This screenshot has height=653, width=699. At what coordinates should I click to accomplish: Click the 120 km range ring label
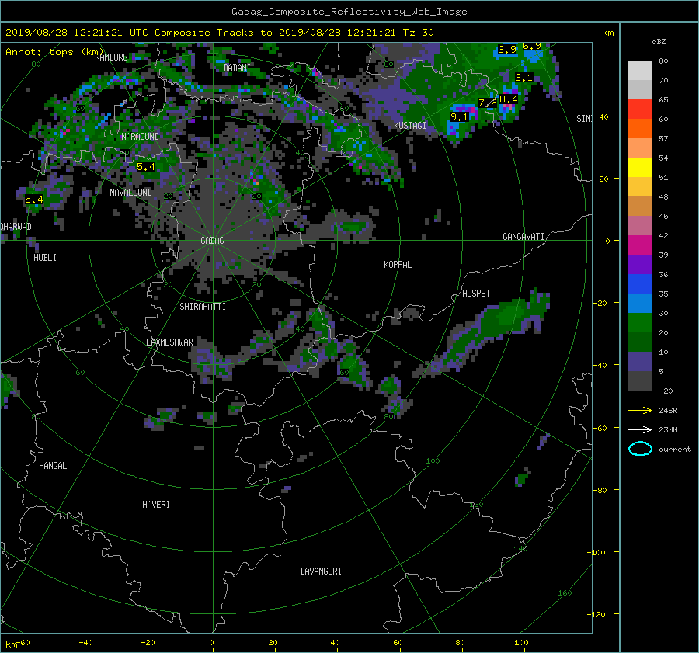tap(477, 505)
